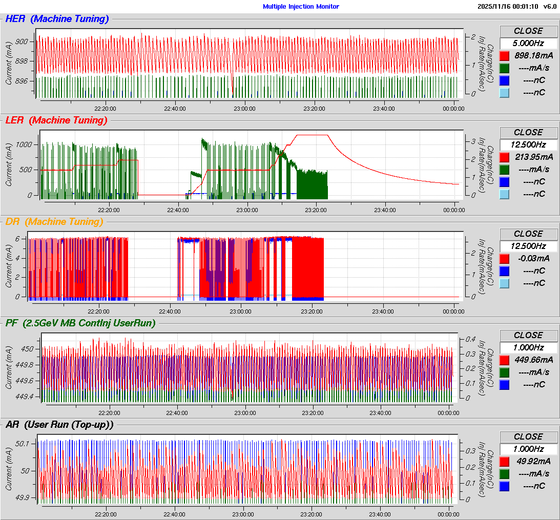Click the LER 12.500Hz rate field
This screenshot has width=560, height=520.
click(x=528, y=144)
